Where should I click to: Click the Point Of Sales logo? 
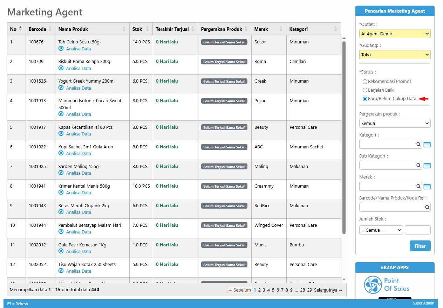(387, 285)
